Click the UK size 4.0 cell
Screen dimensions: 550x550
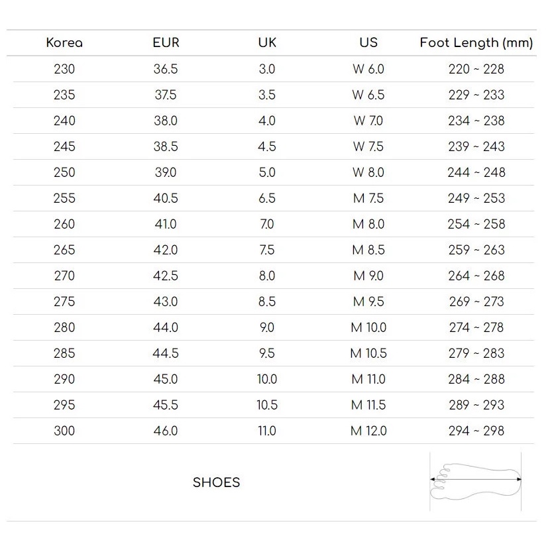[x=267, y=121]
